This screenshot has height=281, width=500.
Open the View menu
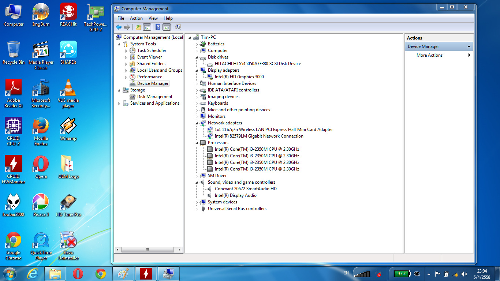153,18
